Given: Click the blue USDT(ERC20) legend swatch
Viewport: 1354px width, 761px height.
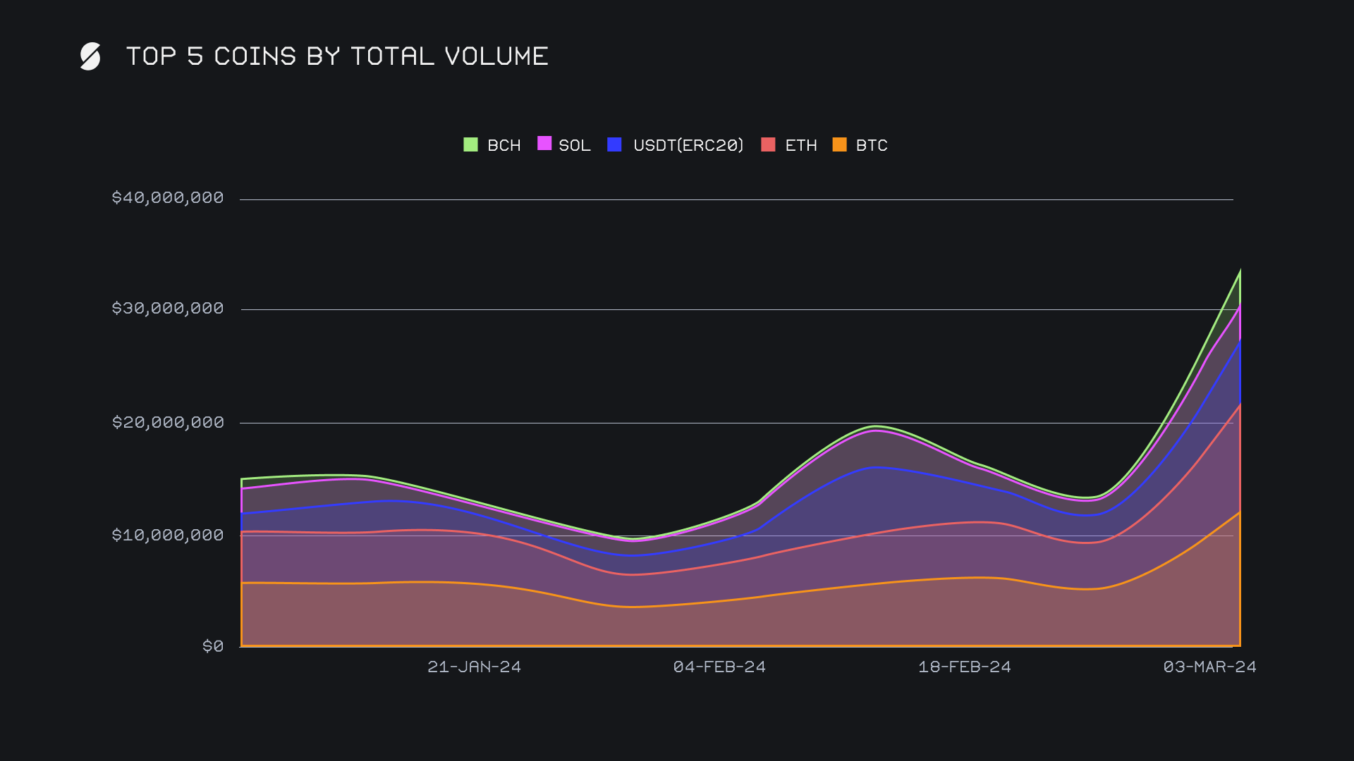Looking at the screenshot, I should click(614, 144).
